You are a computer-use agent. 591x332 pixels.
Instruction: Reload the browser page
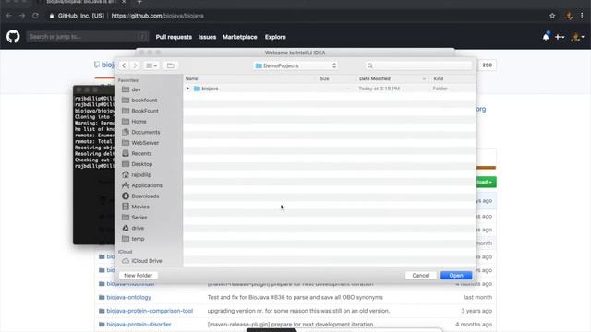(35, 16)
